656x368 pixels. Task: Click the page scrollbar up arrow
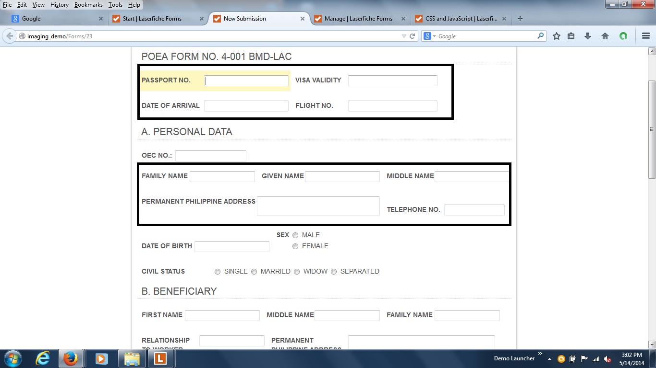coord(652,51)
